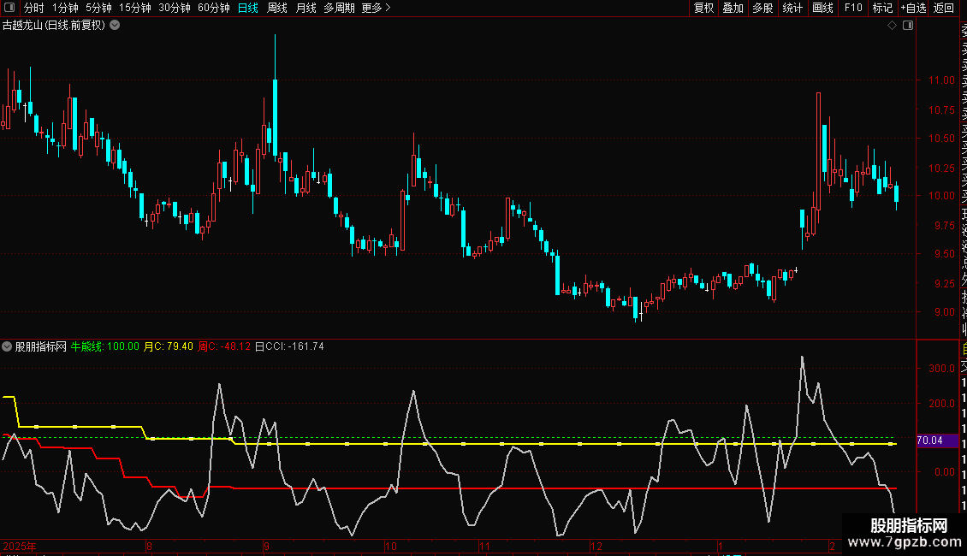
Task: Click the 日CCI: -161.74 indicator value
Action: point(289,346)
